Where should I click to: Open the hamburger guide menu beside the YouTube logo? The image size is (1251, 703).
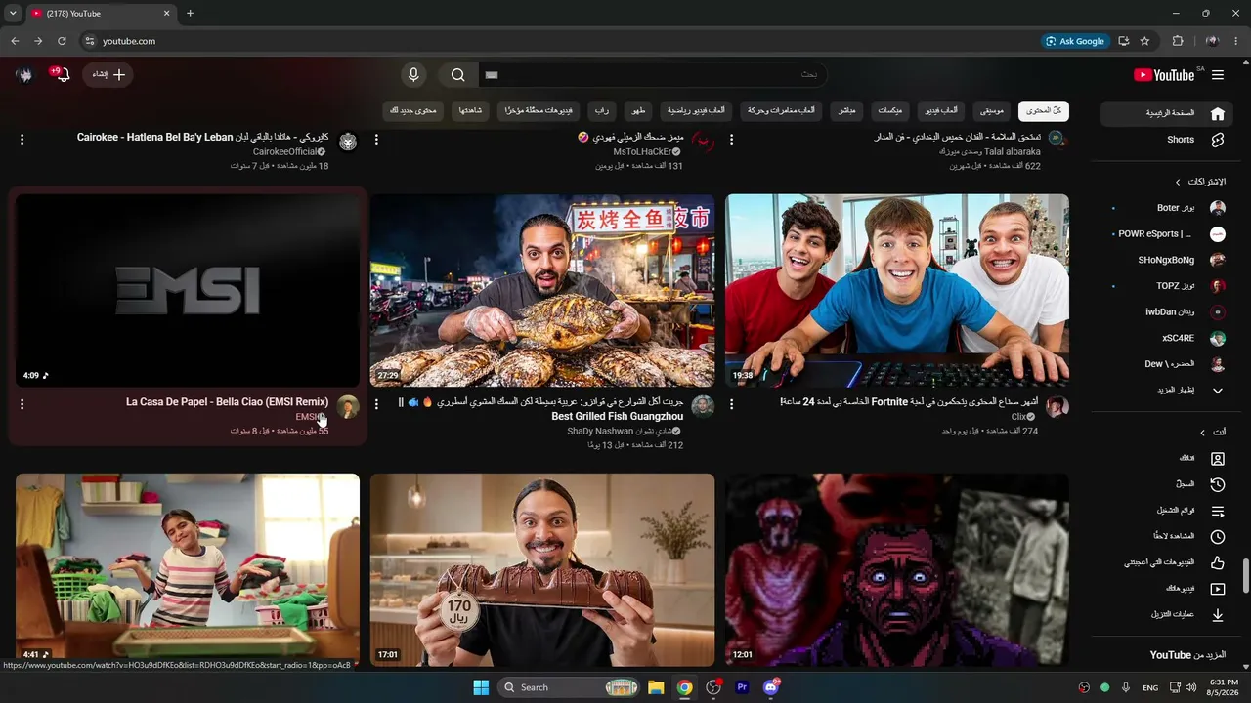click(1218, 75)
